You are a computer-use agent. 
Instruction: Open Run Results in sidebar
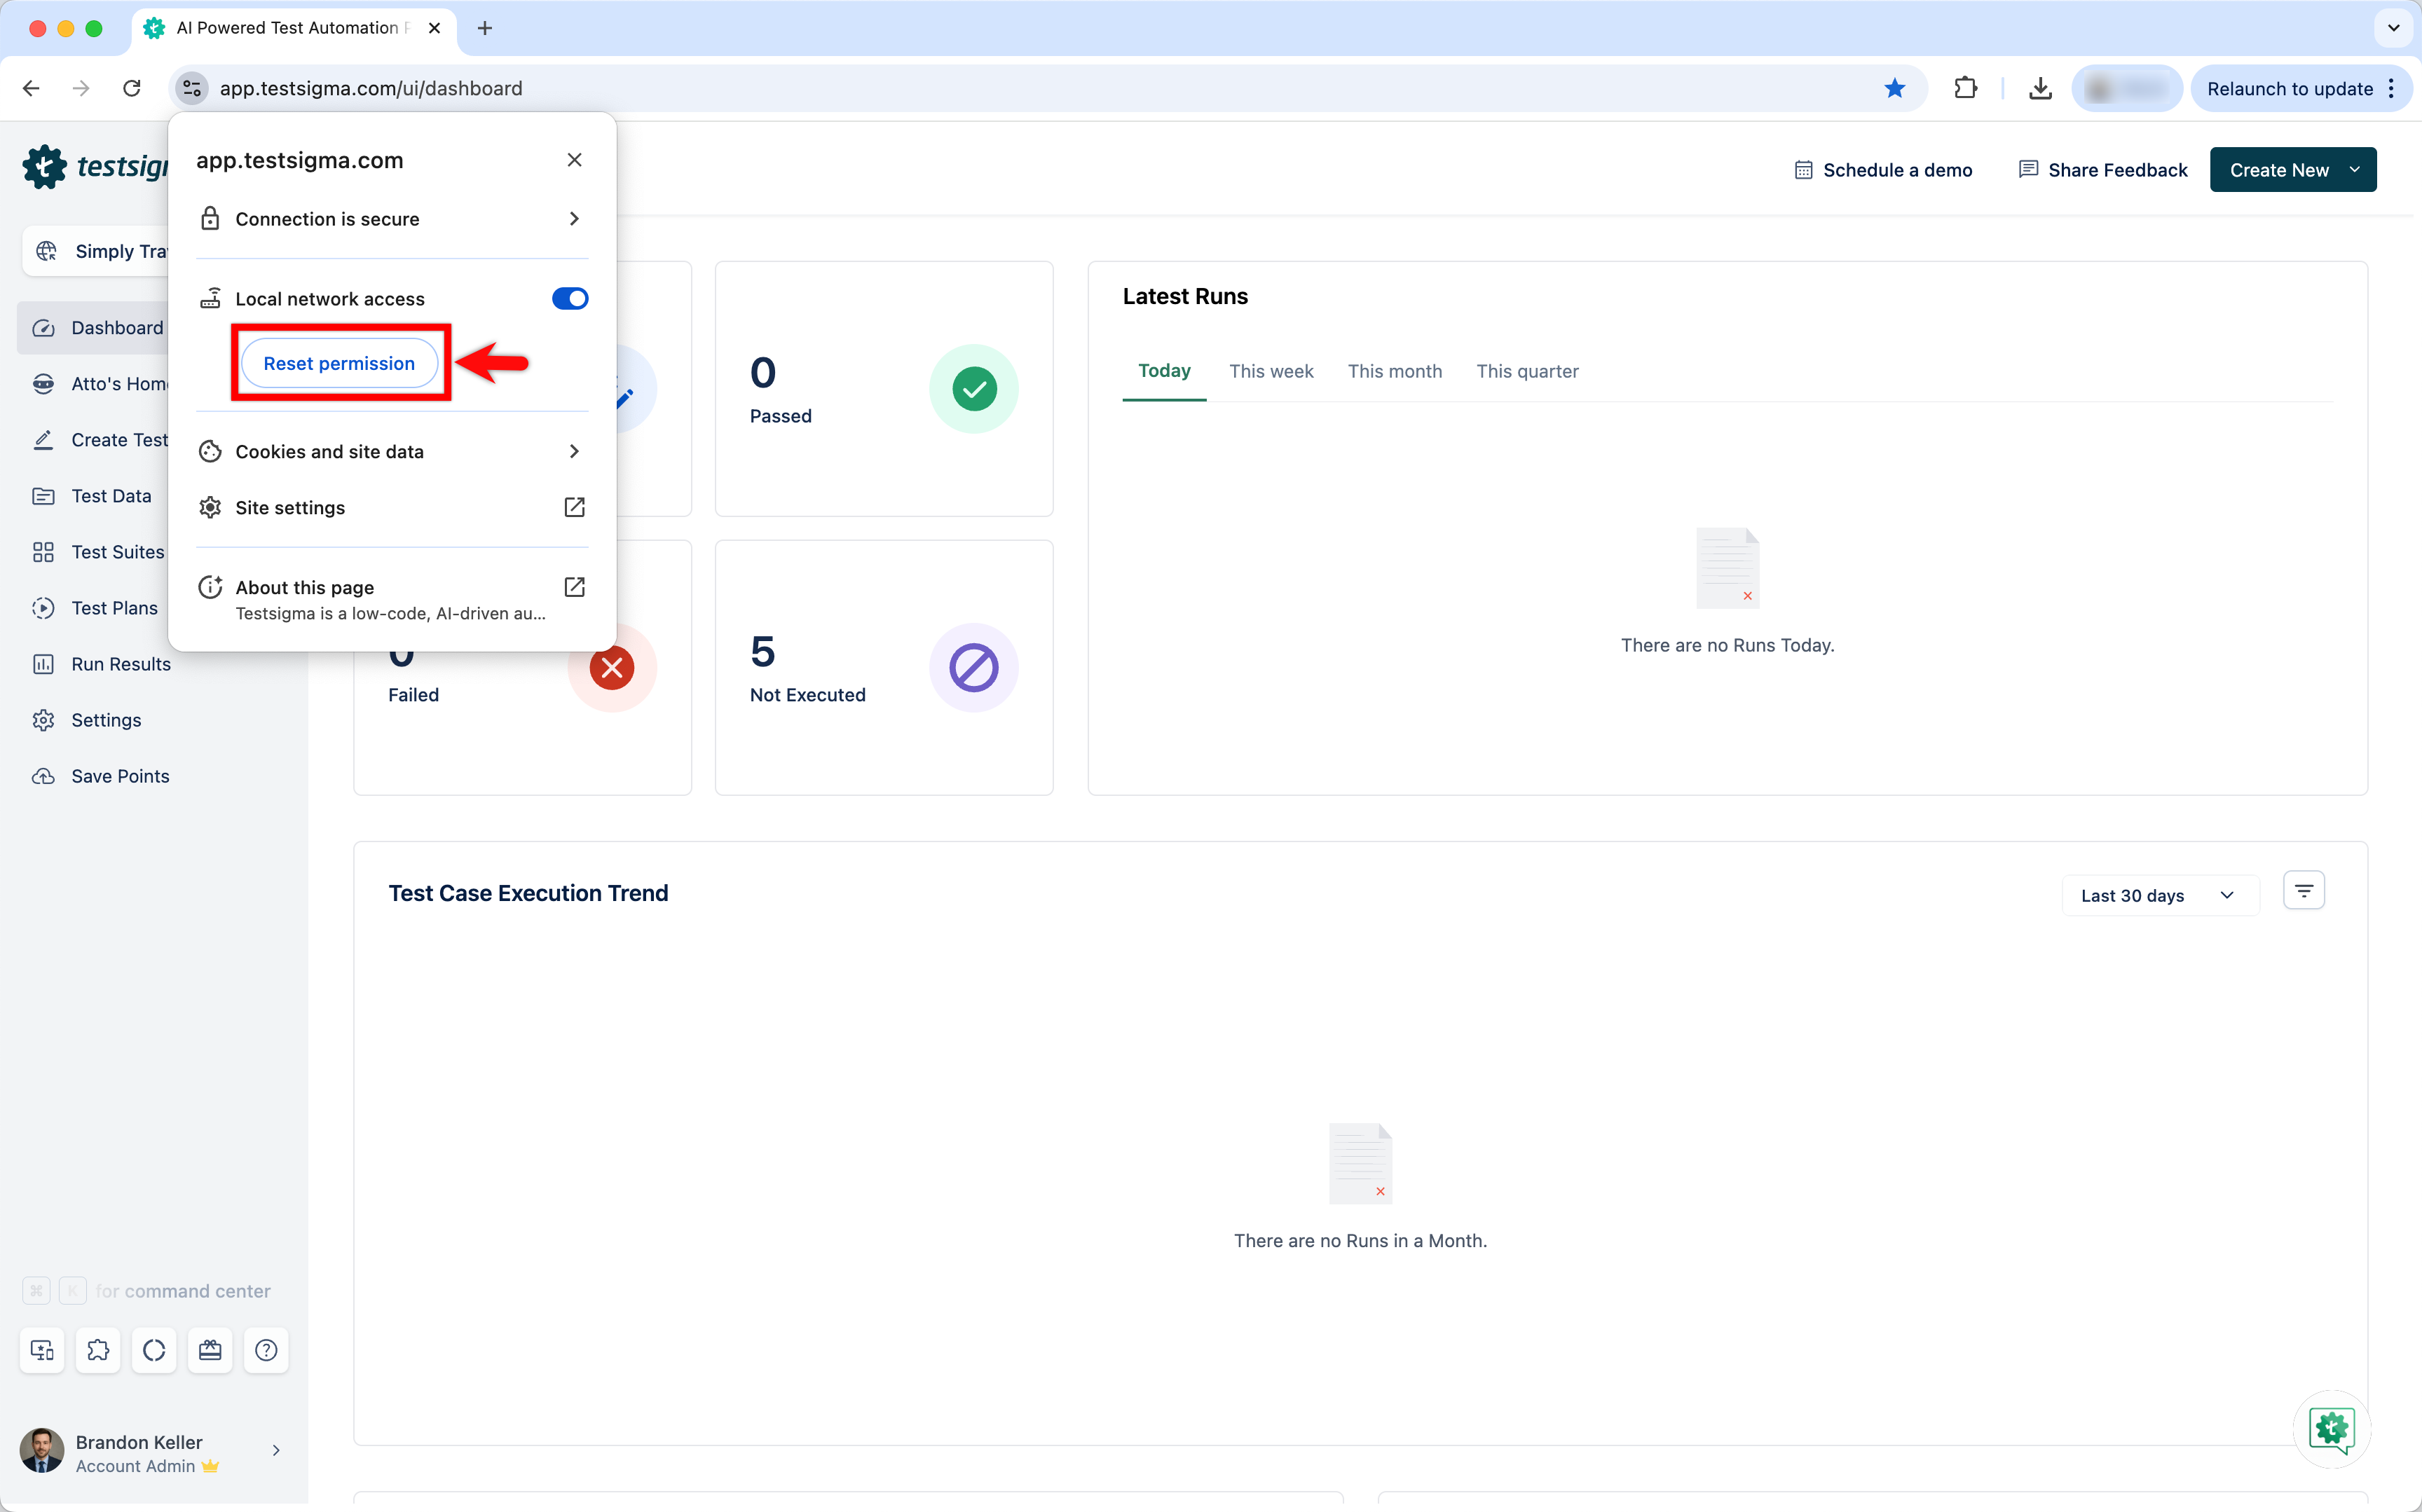tap(121, 664)
